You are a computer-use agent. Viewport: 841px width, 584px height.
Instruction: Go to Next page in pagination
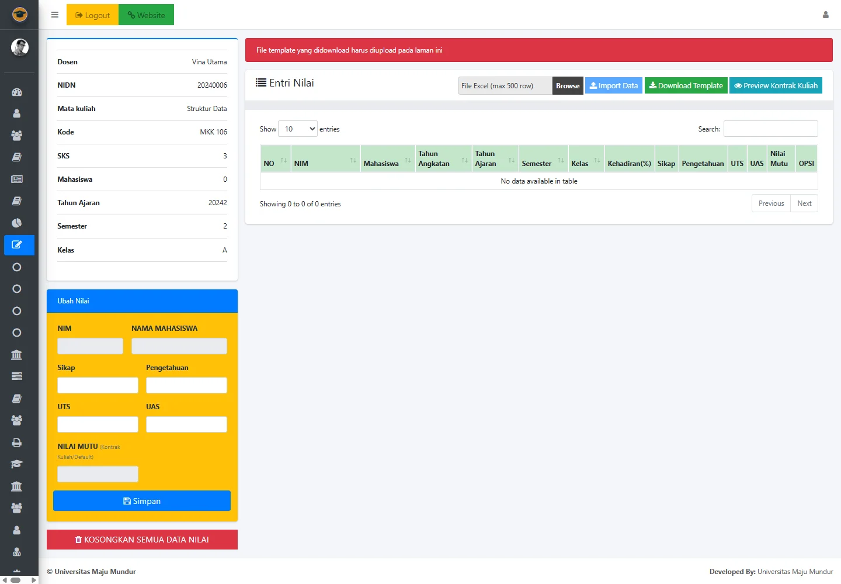tap(804, 203)
